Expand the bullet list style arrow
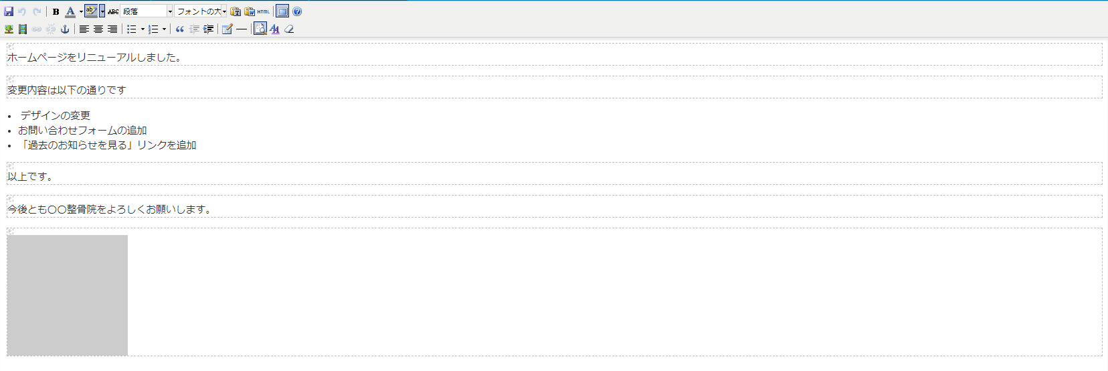 (143, 29)
